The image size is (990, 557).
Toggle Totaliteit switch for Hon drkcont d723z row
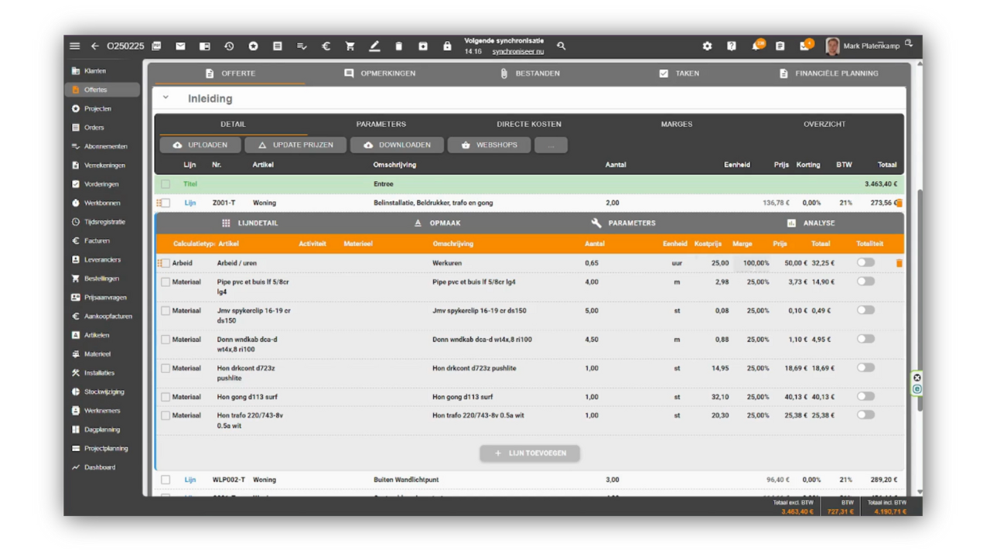coord(865,367)
